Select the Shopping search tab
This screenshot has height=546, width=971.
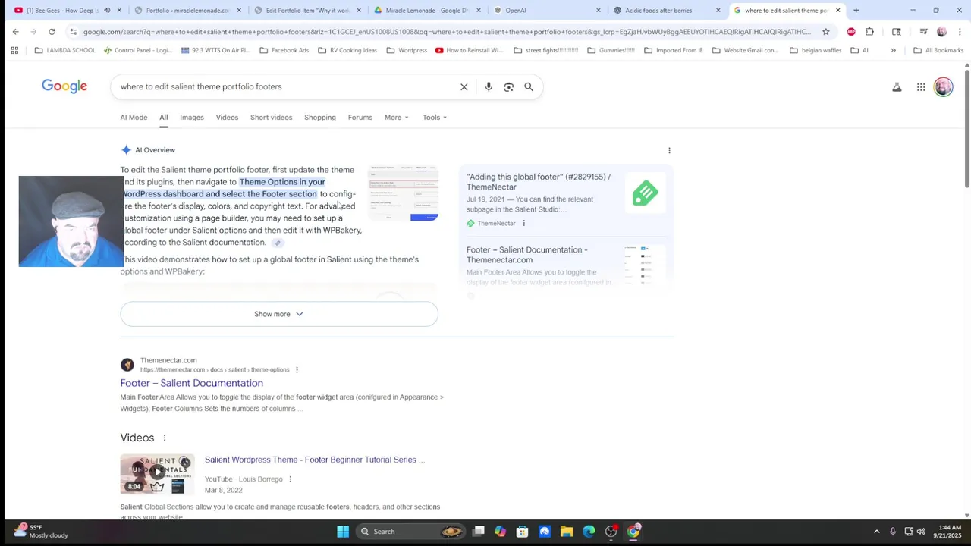point(320,118)
